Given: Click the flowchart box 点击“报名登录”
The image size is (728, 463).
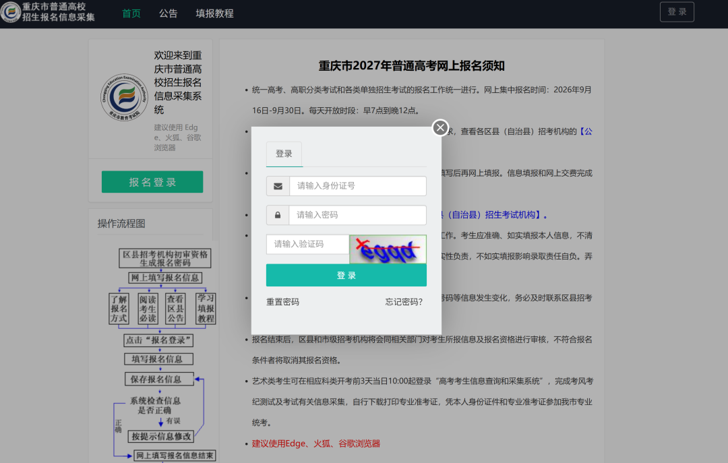Looking at the screenshot, I should tap(158, 340).
